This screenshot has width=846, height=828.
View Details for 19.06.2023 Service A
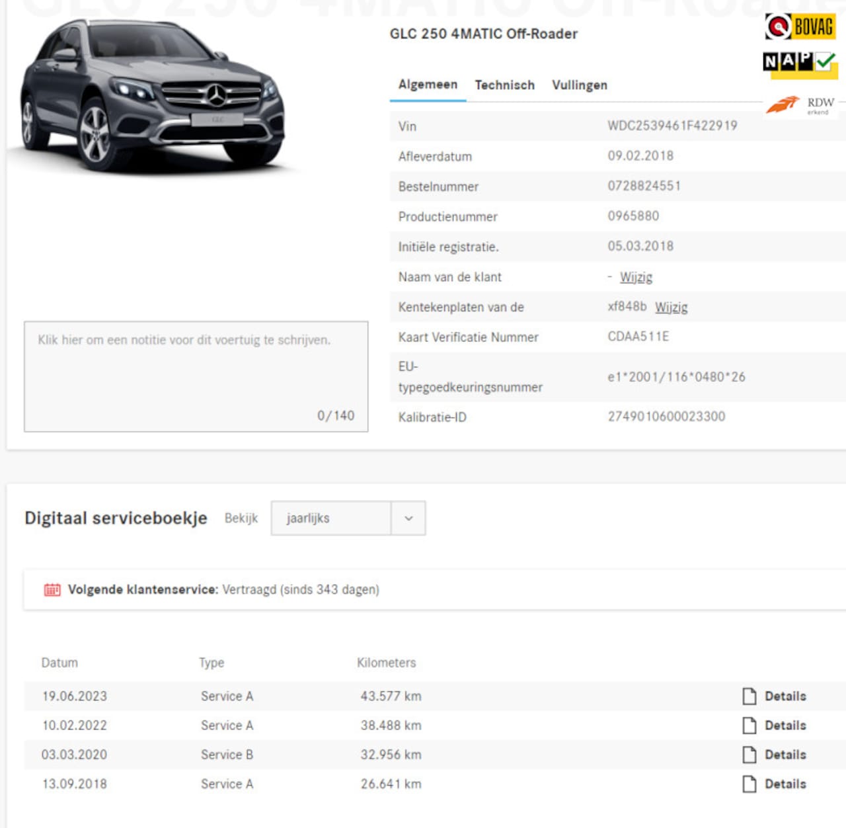[785, 696]
